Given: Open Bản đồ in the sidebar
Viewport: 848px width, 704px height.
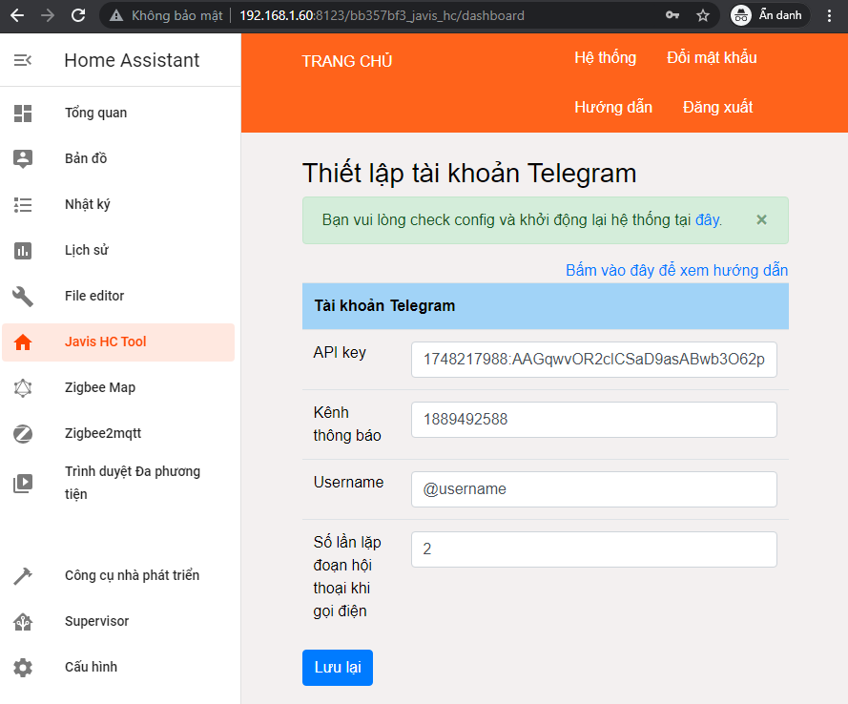Looking at the screenshot, I should click(x=118, y=159).
